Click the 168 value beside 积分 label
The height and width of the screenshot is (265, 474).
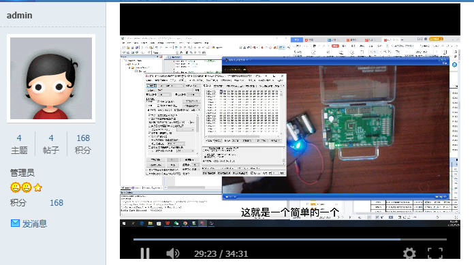[x=57, y=203]
